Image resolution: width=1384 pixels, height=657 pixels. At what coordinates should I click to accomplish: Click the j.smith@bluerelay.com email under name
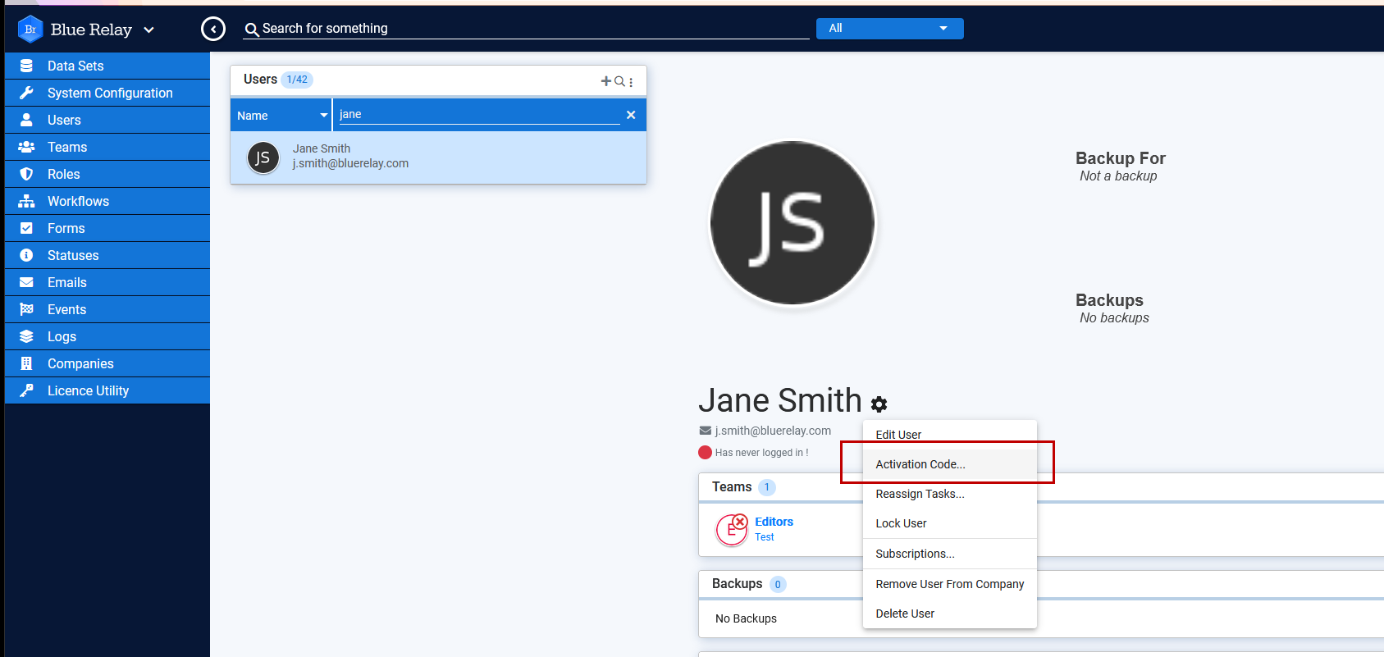(773, 431)
